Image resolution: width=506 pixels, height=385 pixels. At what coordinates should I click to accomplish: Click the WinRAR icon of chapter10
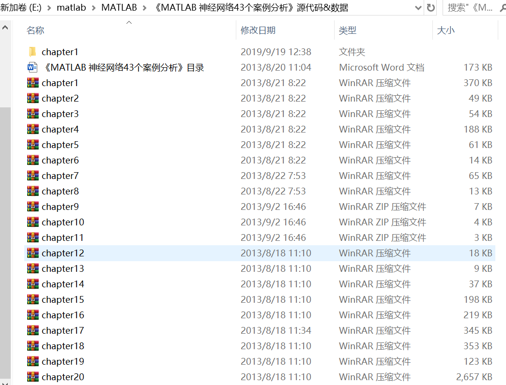[x=33, y=222]
